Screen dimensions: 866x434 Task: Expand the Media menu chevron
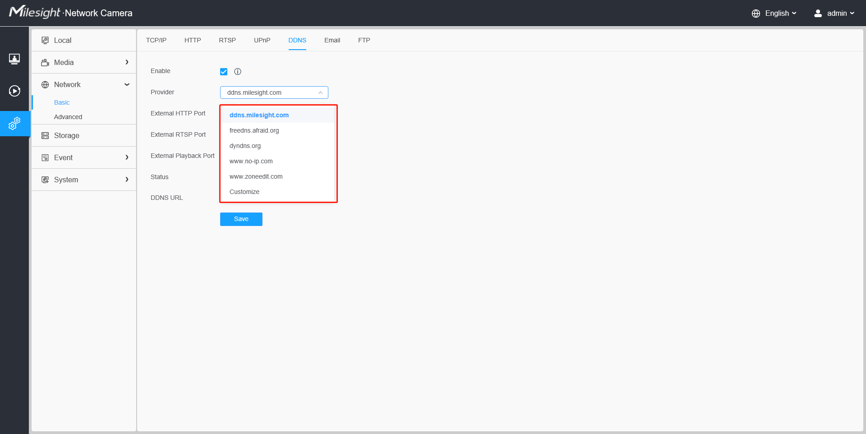click(x=127, y=62)
